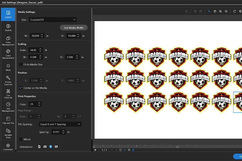The height and width of the screenshot is (161, 242).
Task: Open the Quality settings tab
Action: [x=8, y=27]
